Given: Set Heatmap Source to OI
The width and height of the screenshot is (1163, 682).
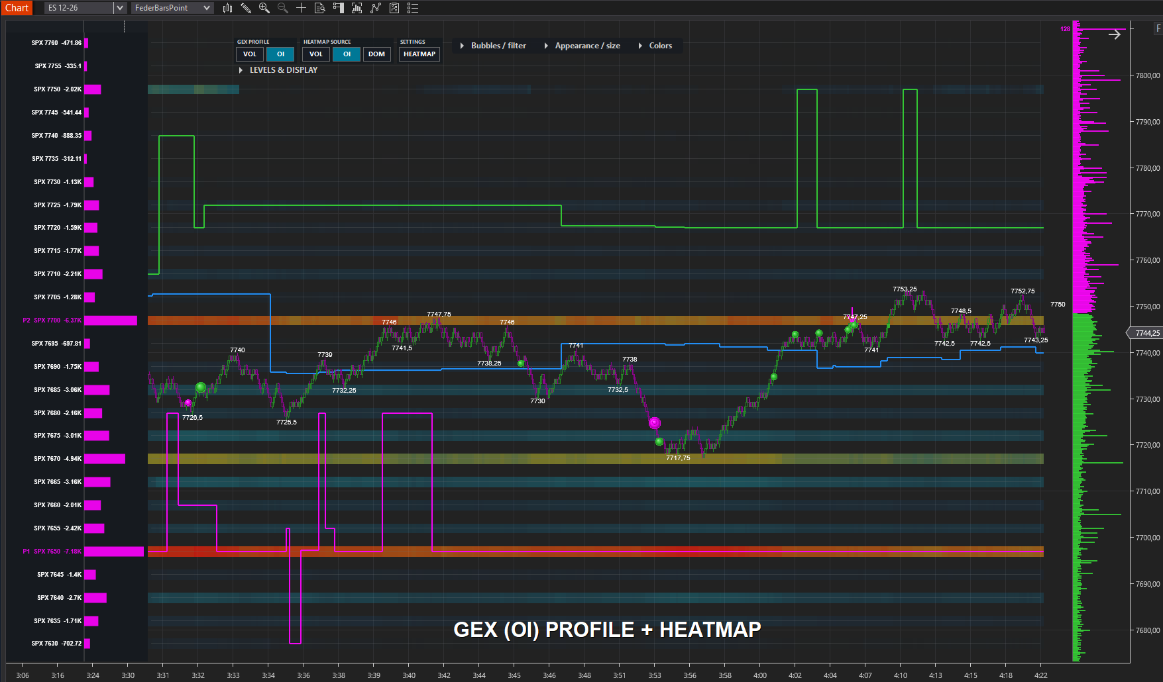Looking at the screenshot, I should [x=347, y=54].
